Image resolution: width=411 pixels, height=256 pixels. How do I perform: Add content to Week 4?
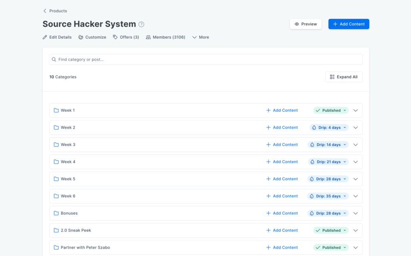(282, 161)
